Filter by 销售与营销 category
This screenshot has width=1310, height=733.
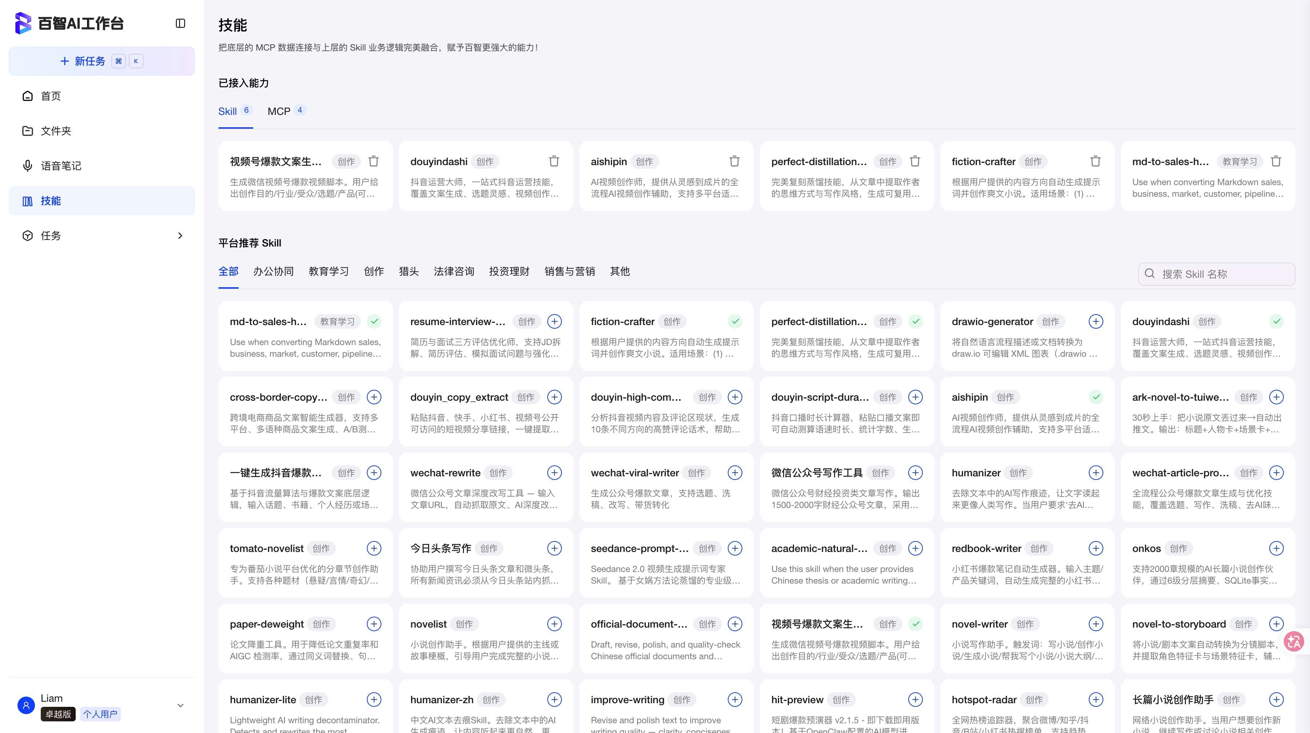570,271
